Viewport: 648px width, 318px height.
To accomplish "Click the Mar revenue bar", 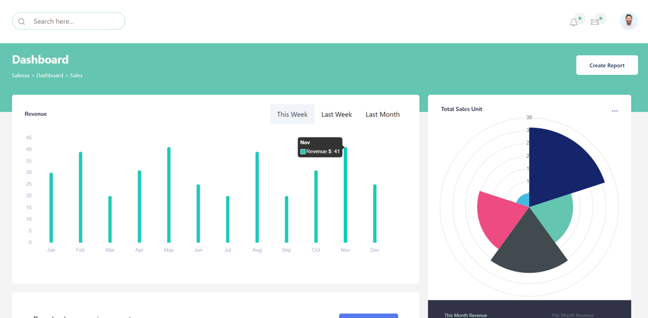I will click(110, 220).
